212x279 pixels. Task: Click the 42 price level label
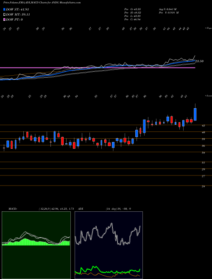click(203, 126)
